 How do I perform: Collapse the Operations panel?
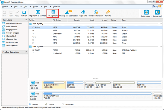(26, 20)
